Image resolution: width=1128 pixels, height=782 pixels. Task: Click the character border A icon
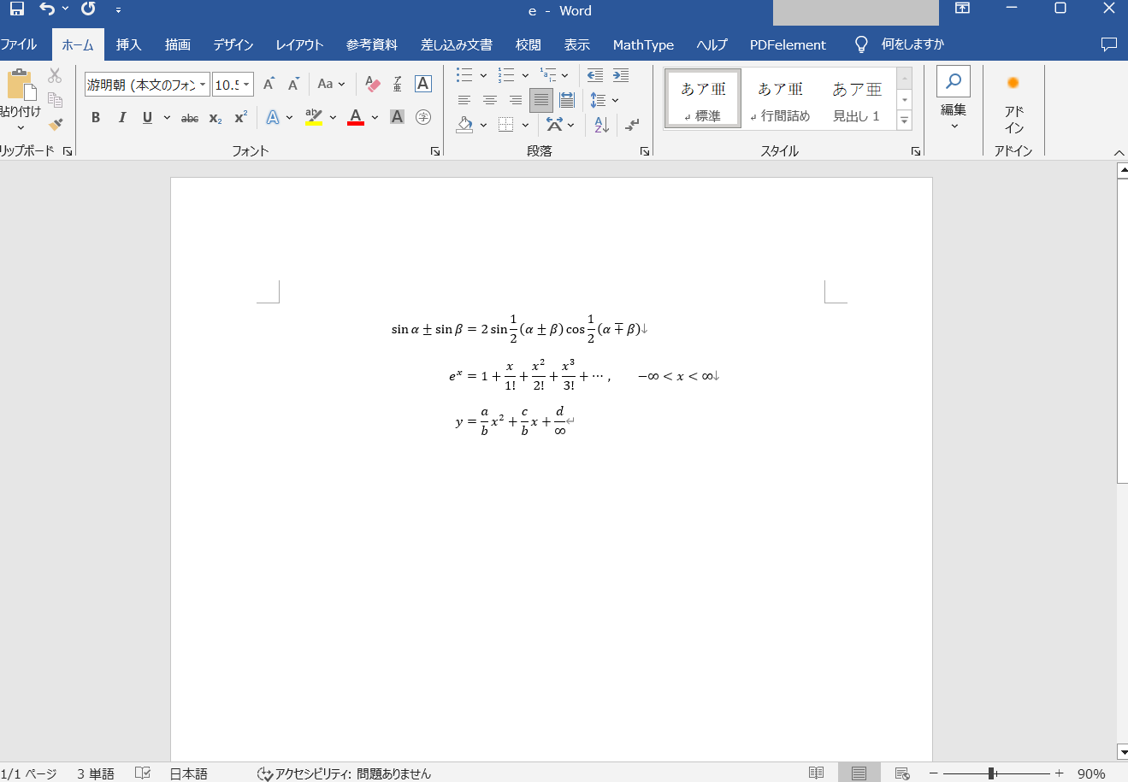422,84
